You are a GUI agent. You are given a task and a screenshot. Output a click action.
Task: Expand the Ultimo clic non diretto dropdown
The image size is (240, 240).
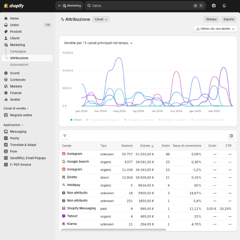215,29
